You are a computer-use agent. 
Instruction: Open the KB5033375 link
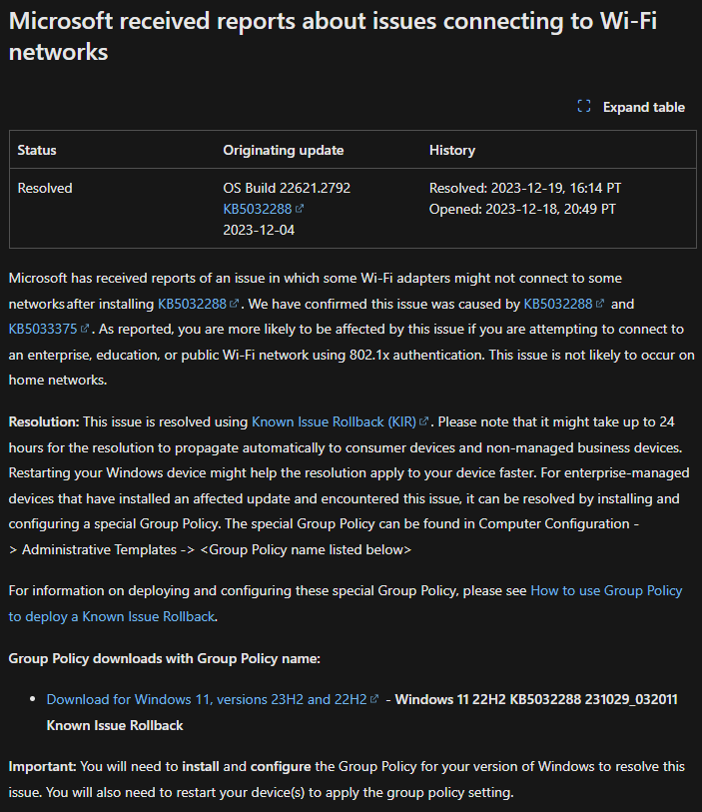click(x=43, y=329)
